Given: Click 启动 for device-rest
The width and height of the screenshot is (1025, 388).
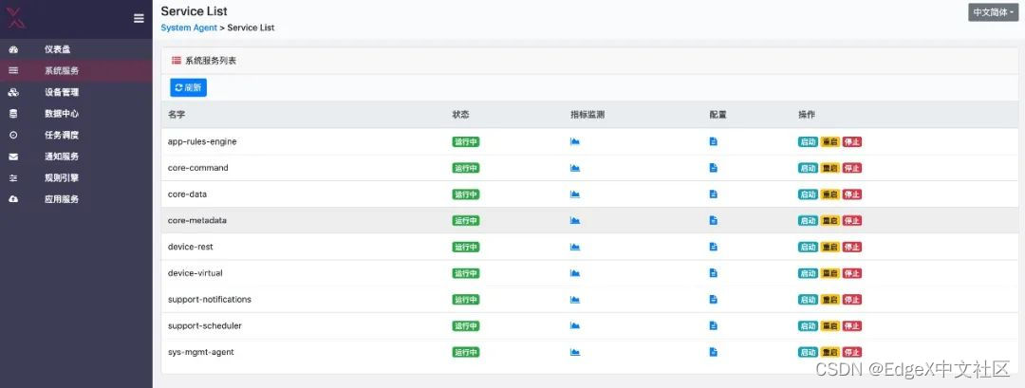Looking at the screenshot, I should [808, 247].
